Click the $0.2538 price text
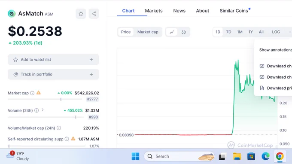 coord(35,31)
